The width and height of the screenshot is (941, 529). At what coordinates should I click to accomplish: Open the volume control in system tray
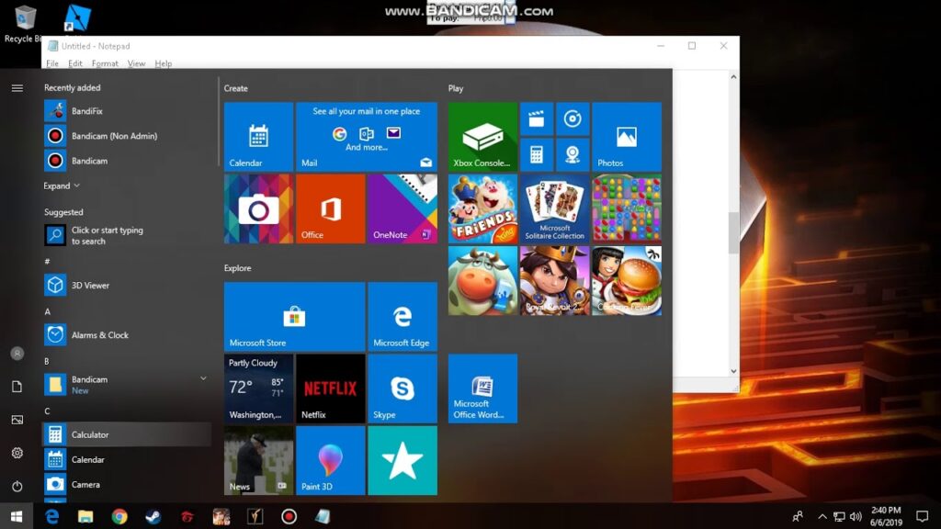tap(856, 516)
